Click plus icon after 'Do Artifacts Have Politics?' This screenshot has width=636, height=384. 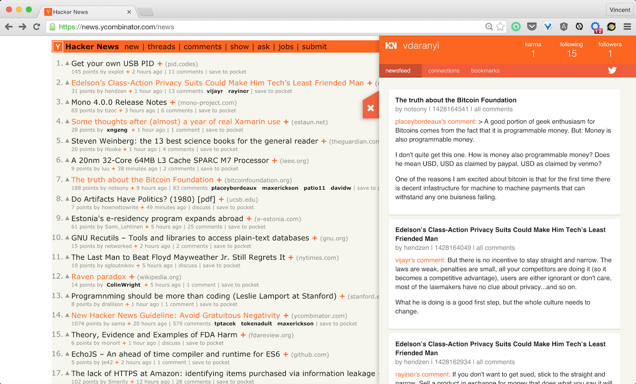(x=222, y=199)
